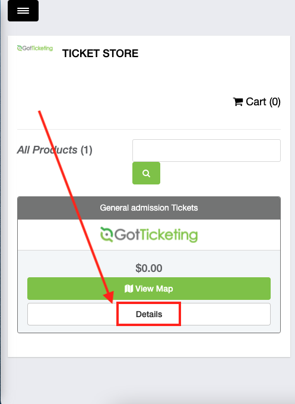Click the (1) products count

click(86, 150)
